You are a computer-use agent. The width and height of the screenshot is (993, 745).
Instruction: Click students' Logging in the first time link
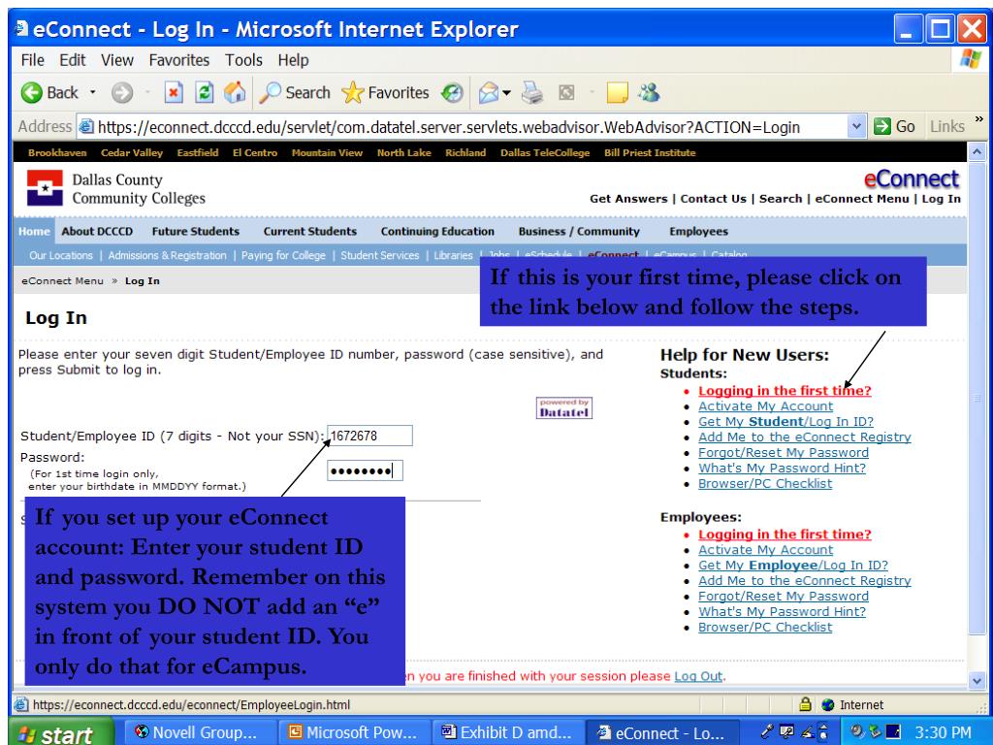pos(785,390)
